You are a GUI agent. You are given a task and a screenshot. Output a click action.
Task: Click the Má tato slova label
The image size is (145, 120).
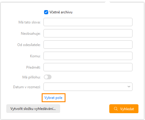29,22
